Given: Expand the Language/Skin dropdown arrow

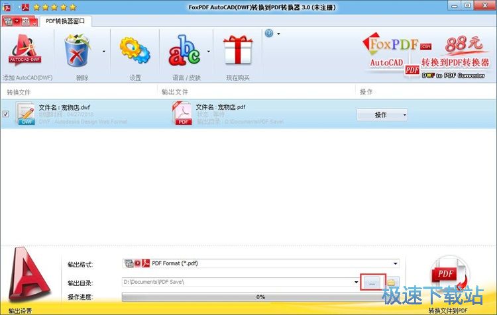Looking at the screenshot, I should click(x=208, y=51).
